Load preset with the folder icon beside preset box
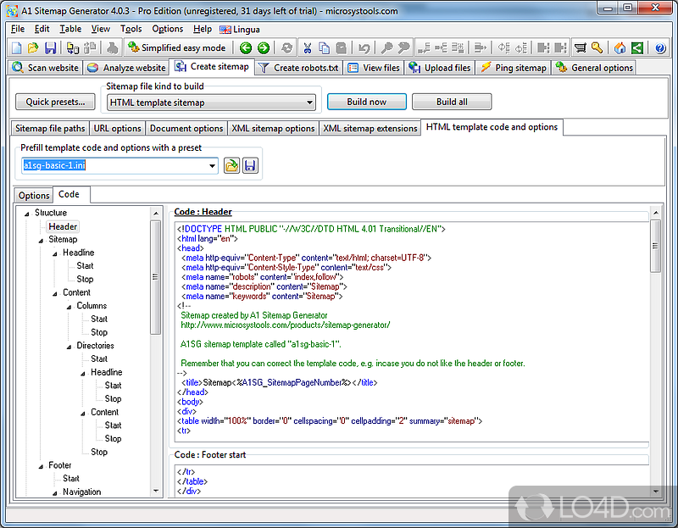The height and width of the screenshot is (528, 678). (x=231, y=166)
